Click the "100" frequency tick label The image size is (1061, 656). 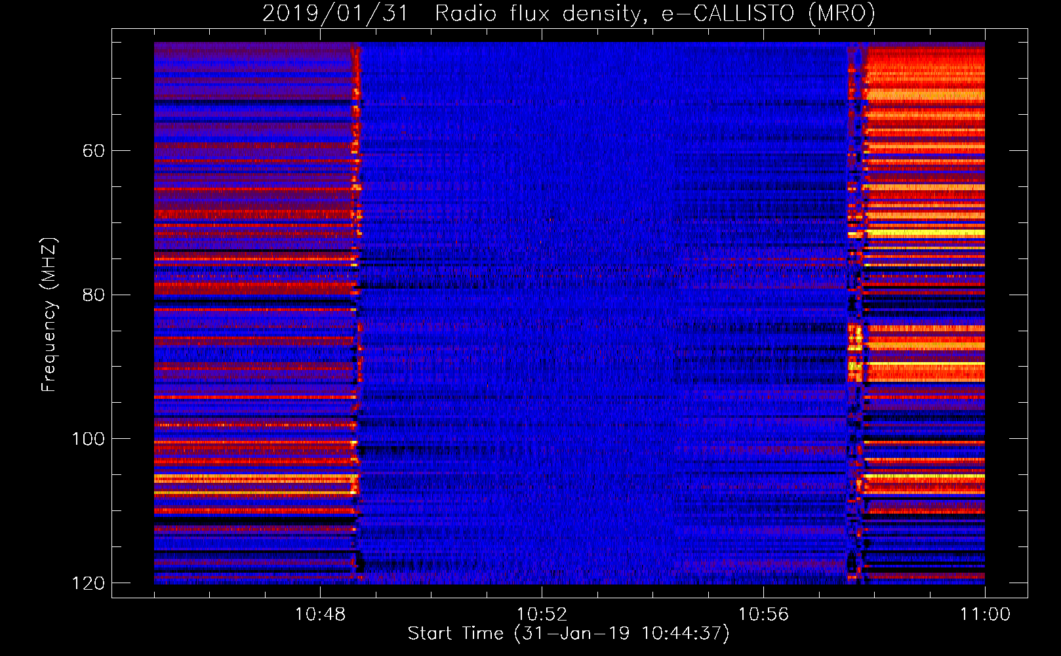click(x=88, y=439)
